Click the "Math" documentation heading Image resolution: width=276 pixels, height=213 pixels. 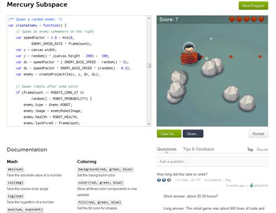[12, 162]
